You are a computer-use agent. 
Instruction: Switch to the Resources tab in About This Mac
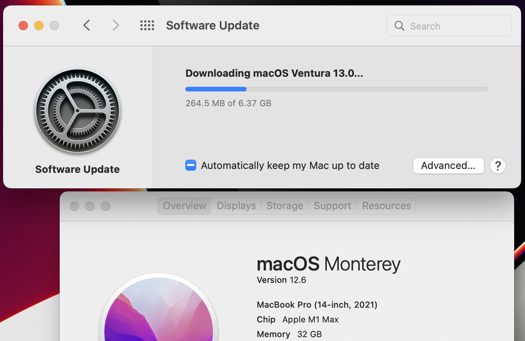click(x=387, y=206)
